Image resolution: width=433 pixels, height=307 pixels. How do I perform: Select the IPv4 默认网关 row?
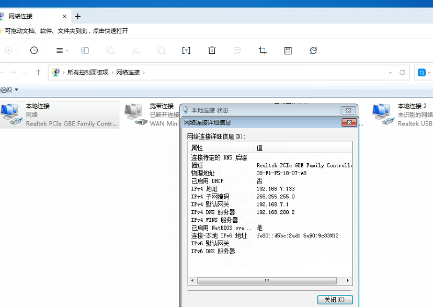[x=271, y=204]
